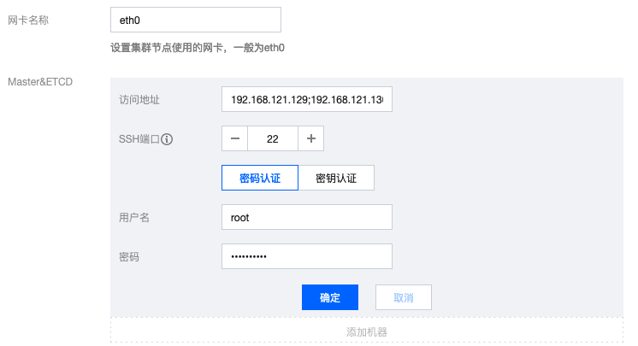Click the SSH端口 label text

pyautogui.click(x=139, y=139)
